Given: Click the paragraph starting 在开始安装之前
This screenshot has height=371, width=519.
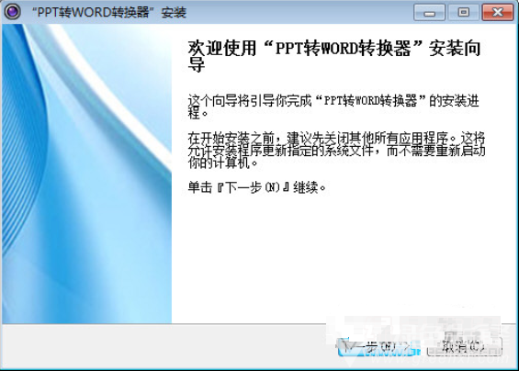Looking at the screenshot, I should pos(336,150).
